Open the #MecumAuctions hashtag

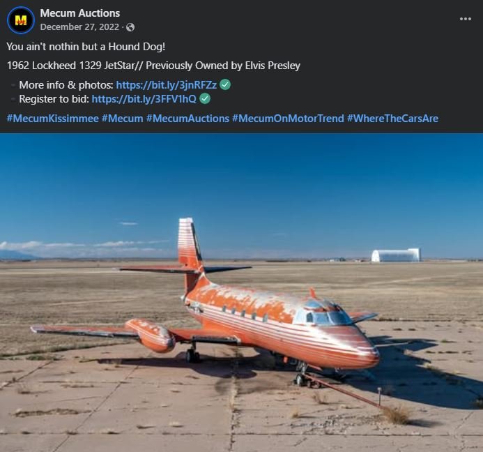187,119
